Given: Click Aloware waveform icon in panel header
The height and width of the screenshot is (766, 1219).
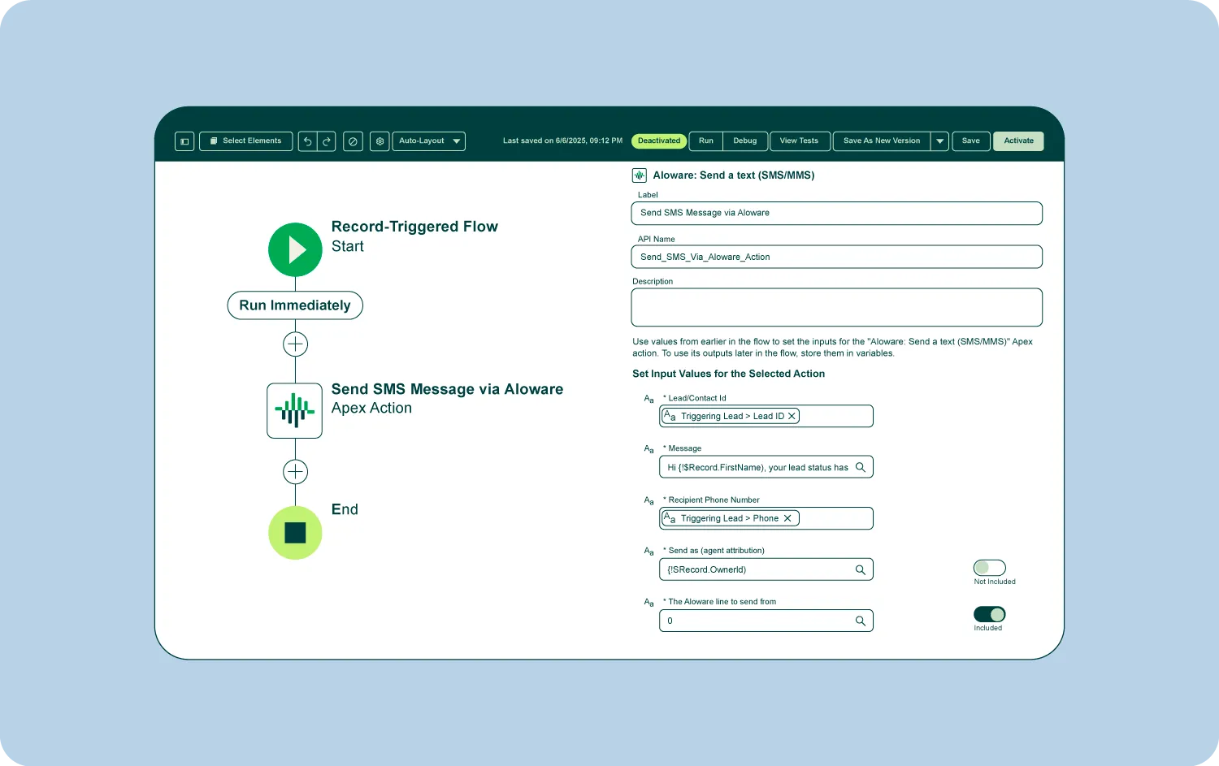Looking at the screenshot, I should coord(640,175).
